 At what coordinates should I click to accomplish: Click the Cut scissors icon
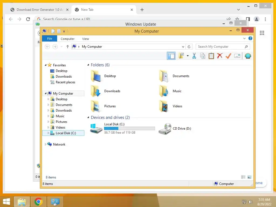194,56
